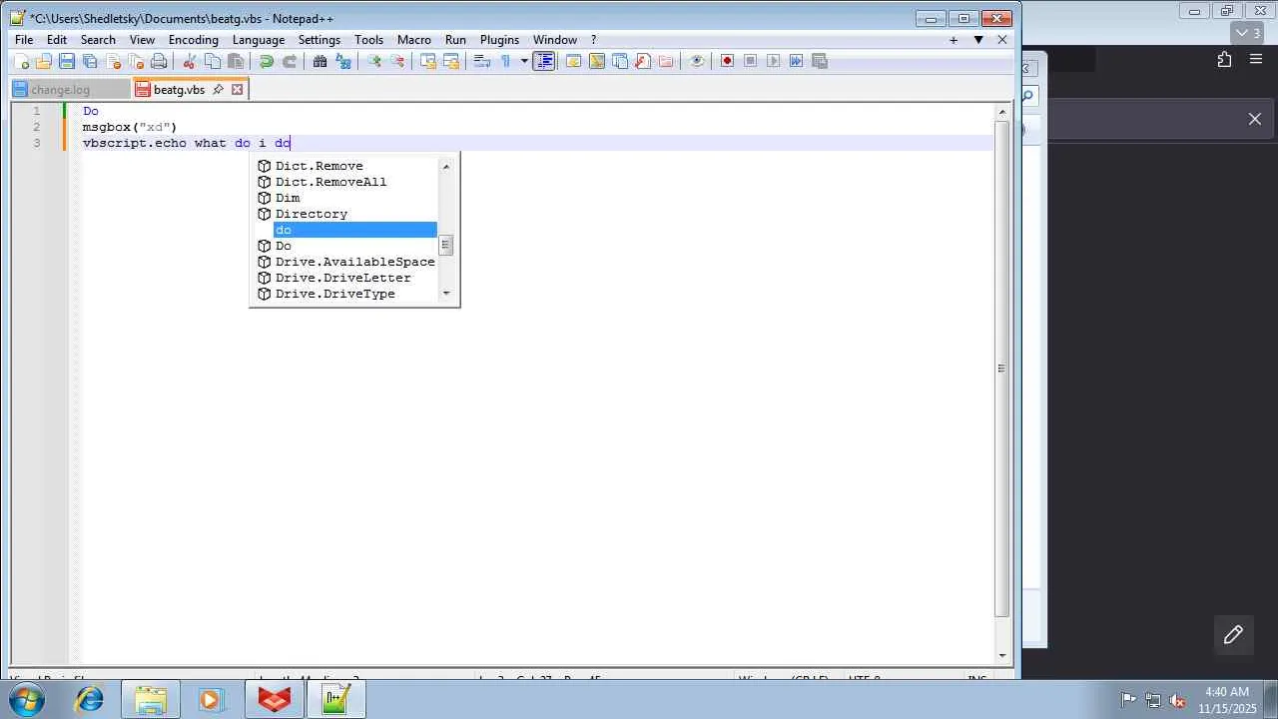Click the Print toolbar icon
Screen dimensions: 1278x719
[x=159, y=61]
